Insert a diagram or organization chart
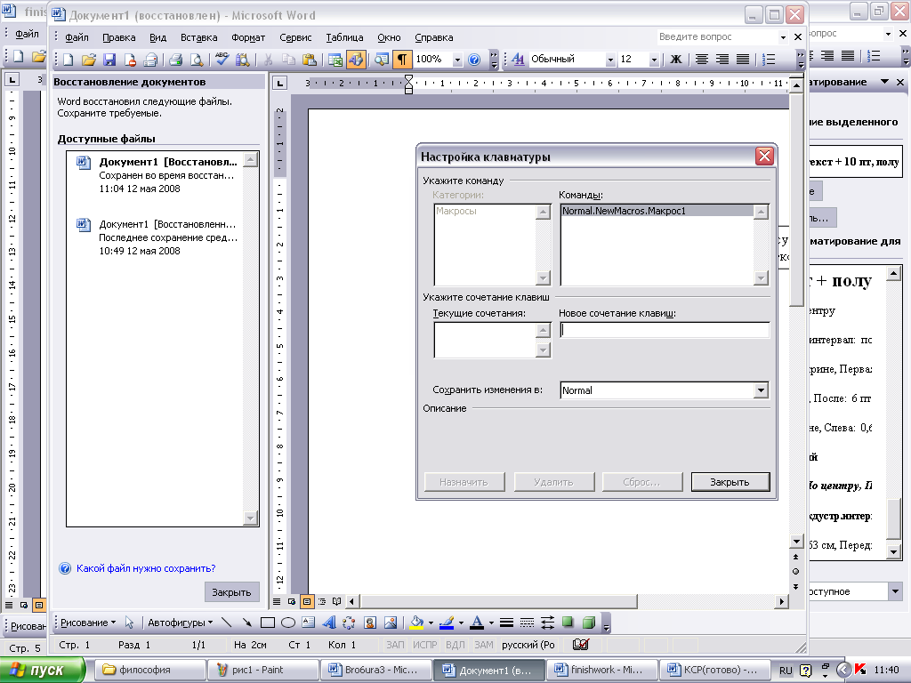The width and height of the screenshot is (911, 683). coord(349,623)
